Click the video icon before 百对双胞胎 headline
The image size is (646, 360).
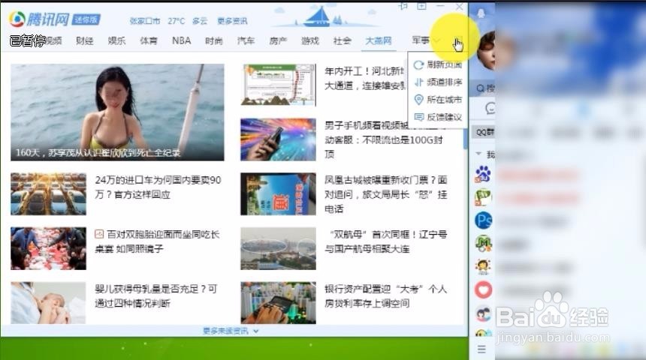click(99, 234)
